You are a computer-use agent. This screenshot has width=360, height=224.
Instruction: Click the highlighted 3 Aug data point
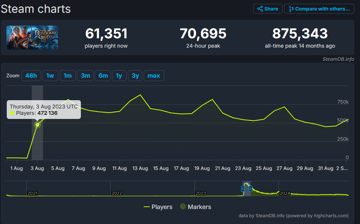coord(37,125)
